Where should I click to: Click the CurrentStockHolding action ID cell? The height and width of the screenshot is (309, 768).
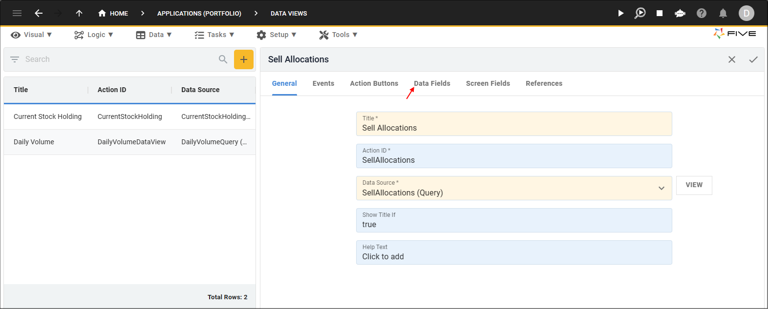point(129,116)
